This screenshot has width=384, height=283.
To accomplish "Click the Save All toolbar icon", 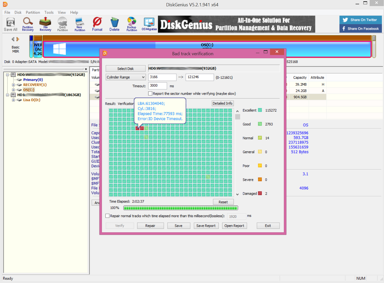I will pos(11,24).
